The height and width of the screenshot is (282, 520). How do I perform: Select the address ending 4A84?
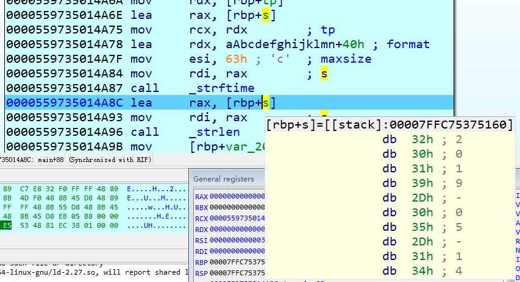tap(65, 74)
